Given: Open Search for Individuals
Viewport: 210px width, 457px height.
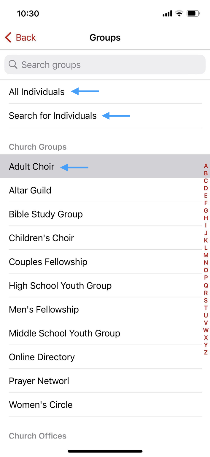Looking at the screenshot, I should tap(53, 115).
